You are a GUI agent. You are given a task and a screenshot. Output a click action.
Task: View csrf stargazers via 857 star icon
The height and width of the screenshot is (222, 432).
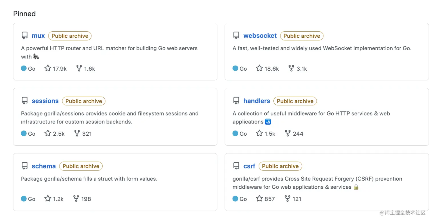click(x=259, y=199)
